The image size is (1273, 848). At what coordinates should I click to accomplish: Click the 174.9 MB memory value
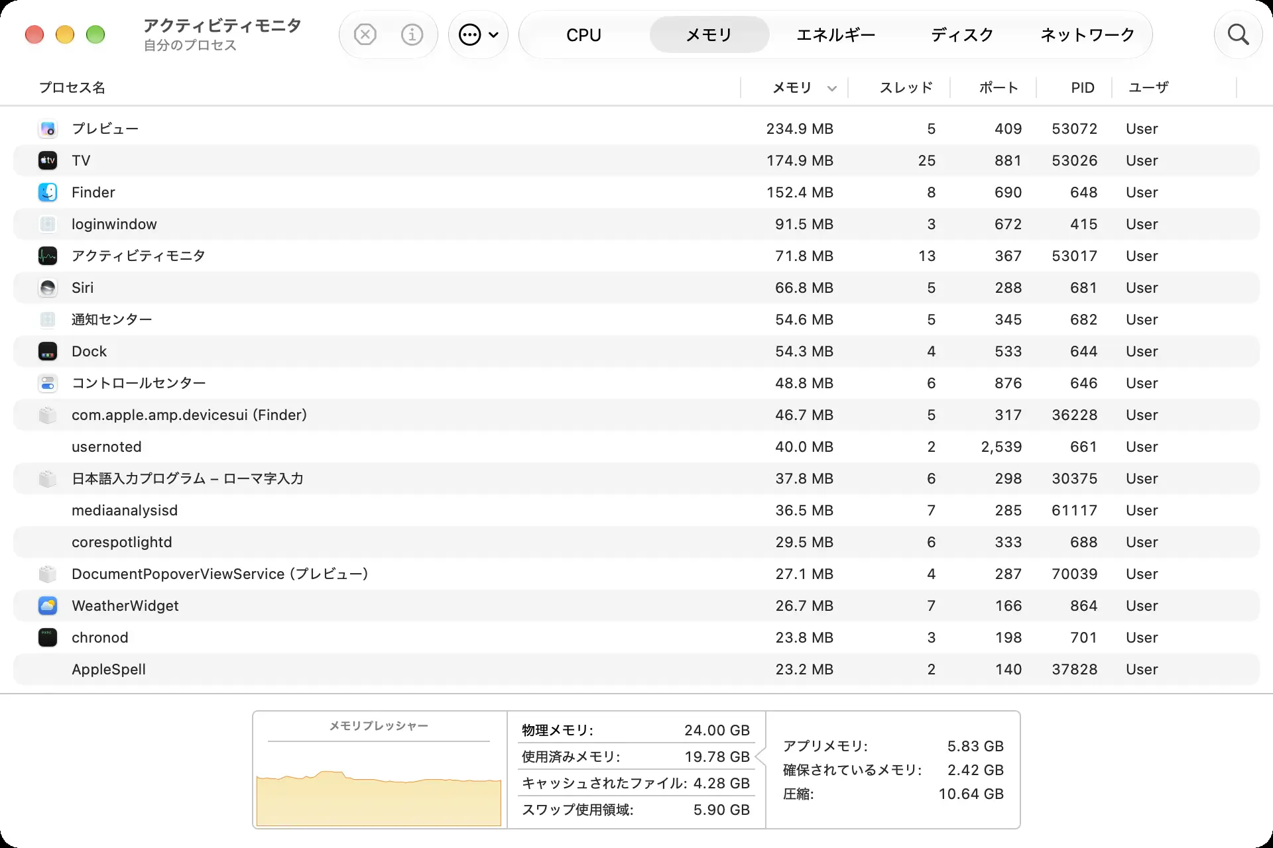point(800,160)
